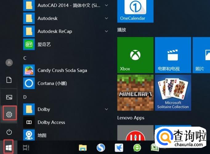Open the red Lenovo Apps tile
This screenshot has width=210, height=154.
135,133
